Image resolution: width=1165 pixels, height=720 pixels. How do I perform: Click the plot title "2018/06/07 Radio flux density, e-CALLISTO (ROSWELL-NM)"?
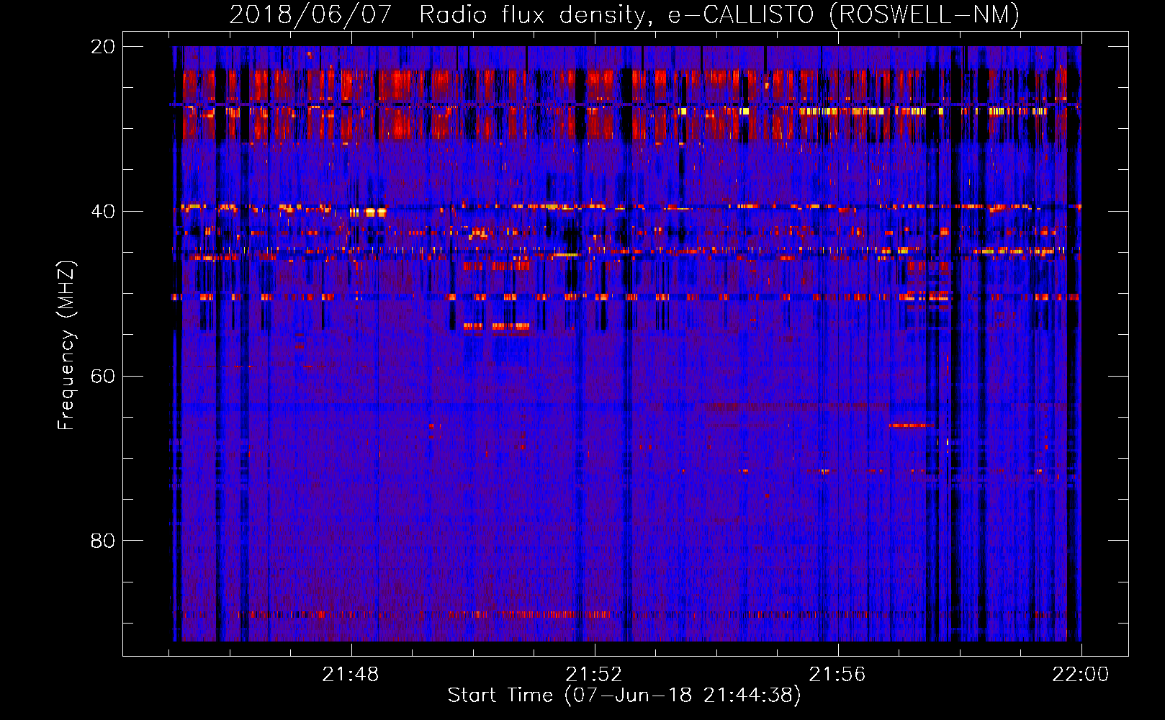coord(624,14)
